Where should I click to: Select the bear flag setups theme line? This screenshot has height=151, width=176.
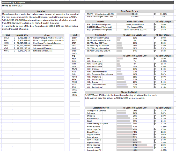(115, 98)
